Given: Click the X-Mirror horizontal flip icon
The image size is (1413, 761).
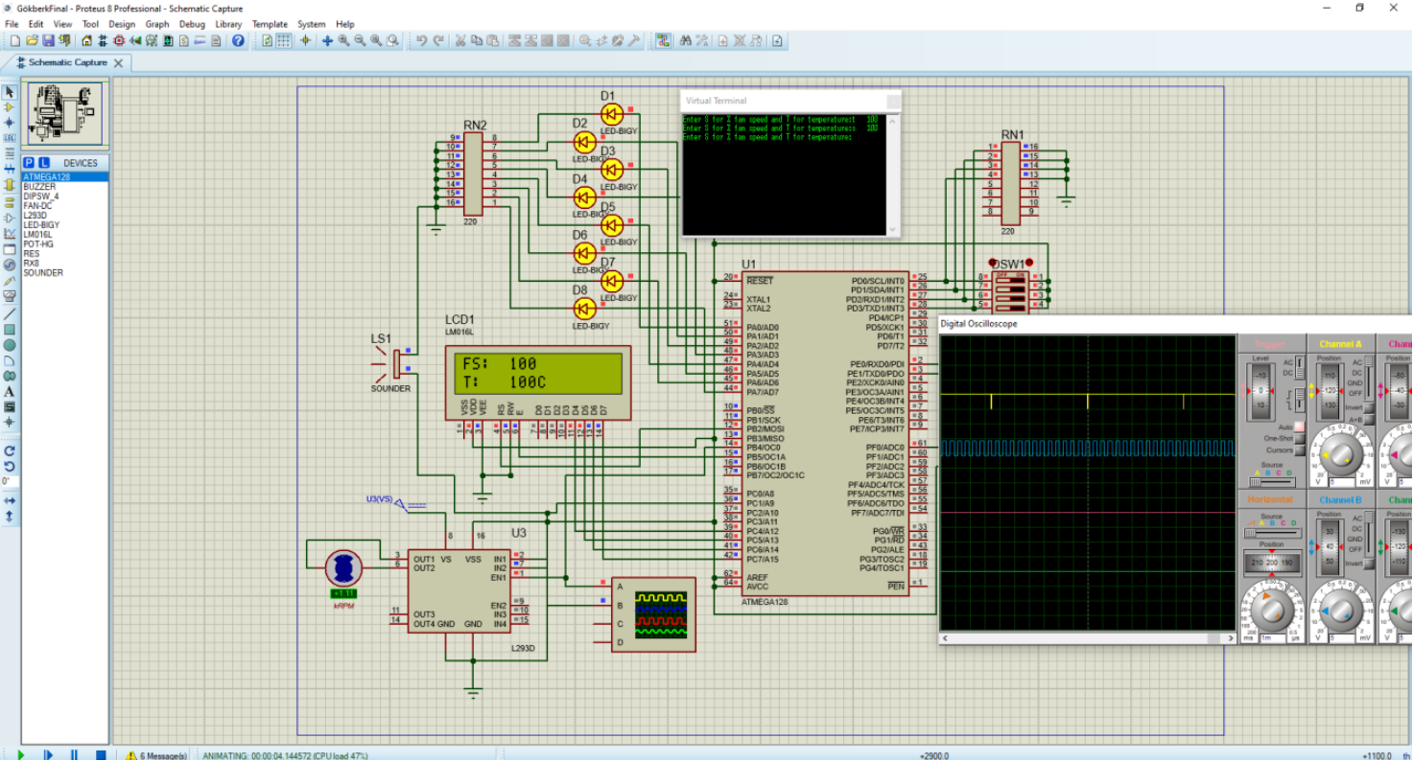Looking at the screenshot, I should pos(10,500).
